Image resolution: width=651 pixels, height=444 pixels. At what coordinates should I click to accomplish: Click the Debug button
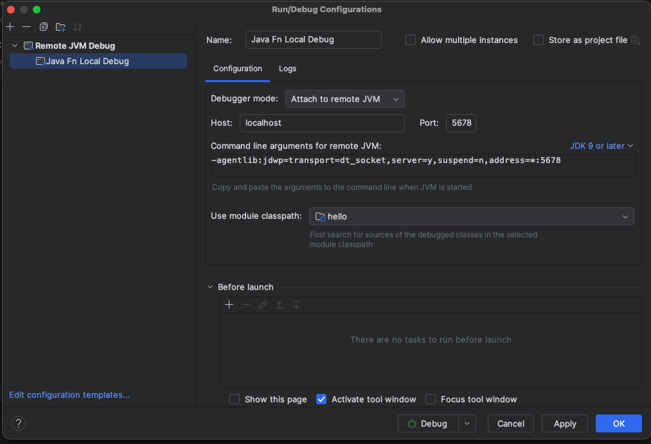point(428,423)
